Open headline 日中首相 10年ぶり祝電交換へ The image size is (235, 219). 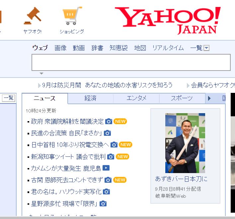(70, 145)
